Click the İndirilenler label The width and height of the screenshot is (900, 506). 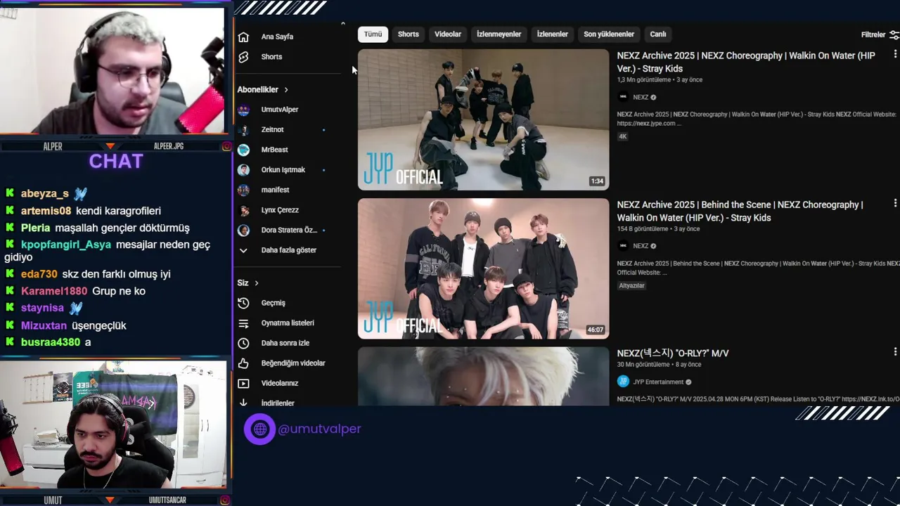(x=278, y=403)
